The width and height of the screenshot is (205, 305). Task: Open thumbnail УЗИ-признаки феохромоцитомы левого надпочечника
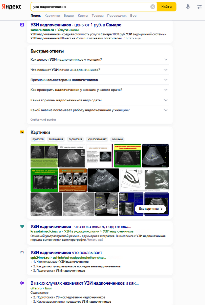point(128,156)
